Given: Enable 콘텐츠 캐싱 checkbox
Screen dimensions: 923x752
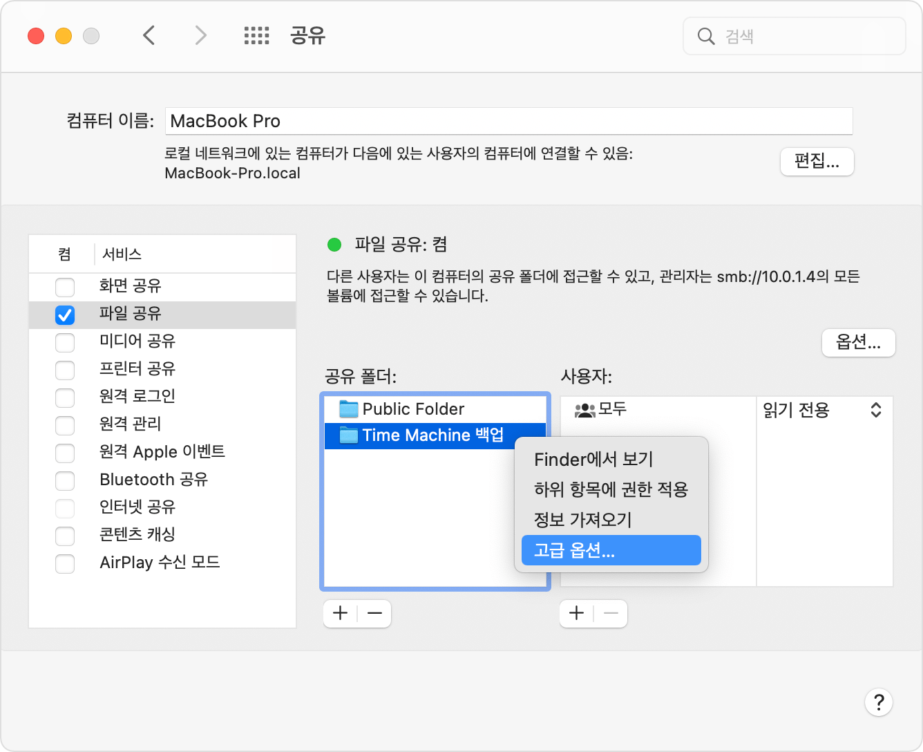Looking at the screenshot, I should [65, 536].
